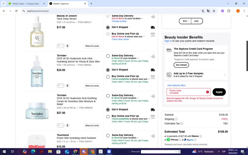Bookmark this page with the star icon
Screen dimensions: 248x155
point(214,11)
